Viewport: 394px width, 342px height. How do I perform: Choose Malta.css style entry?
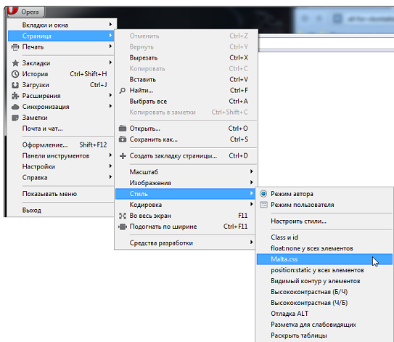pyautogui.click(x=324, y=259)
